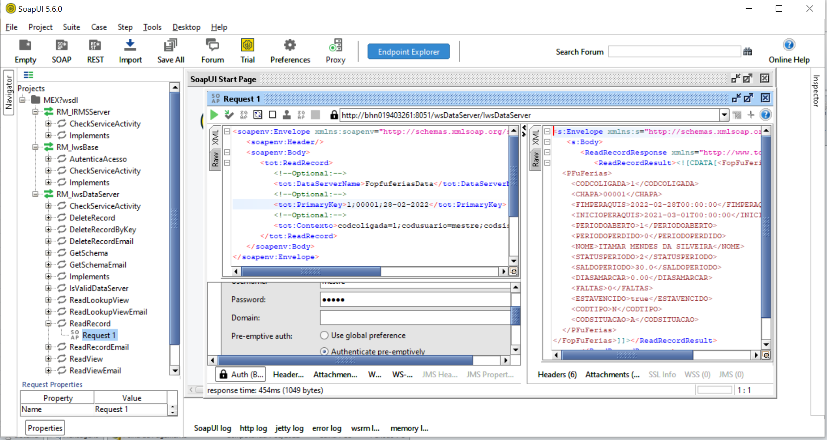Open the Properties button at bottom left
Image resolution: width=827 pixels, height=440 pixels.
pos(45,428)
